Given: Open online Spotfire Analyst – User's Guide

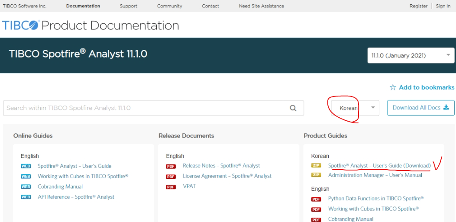Looking at the screenshot, I should pos(74,166).
